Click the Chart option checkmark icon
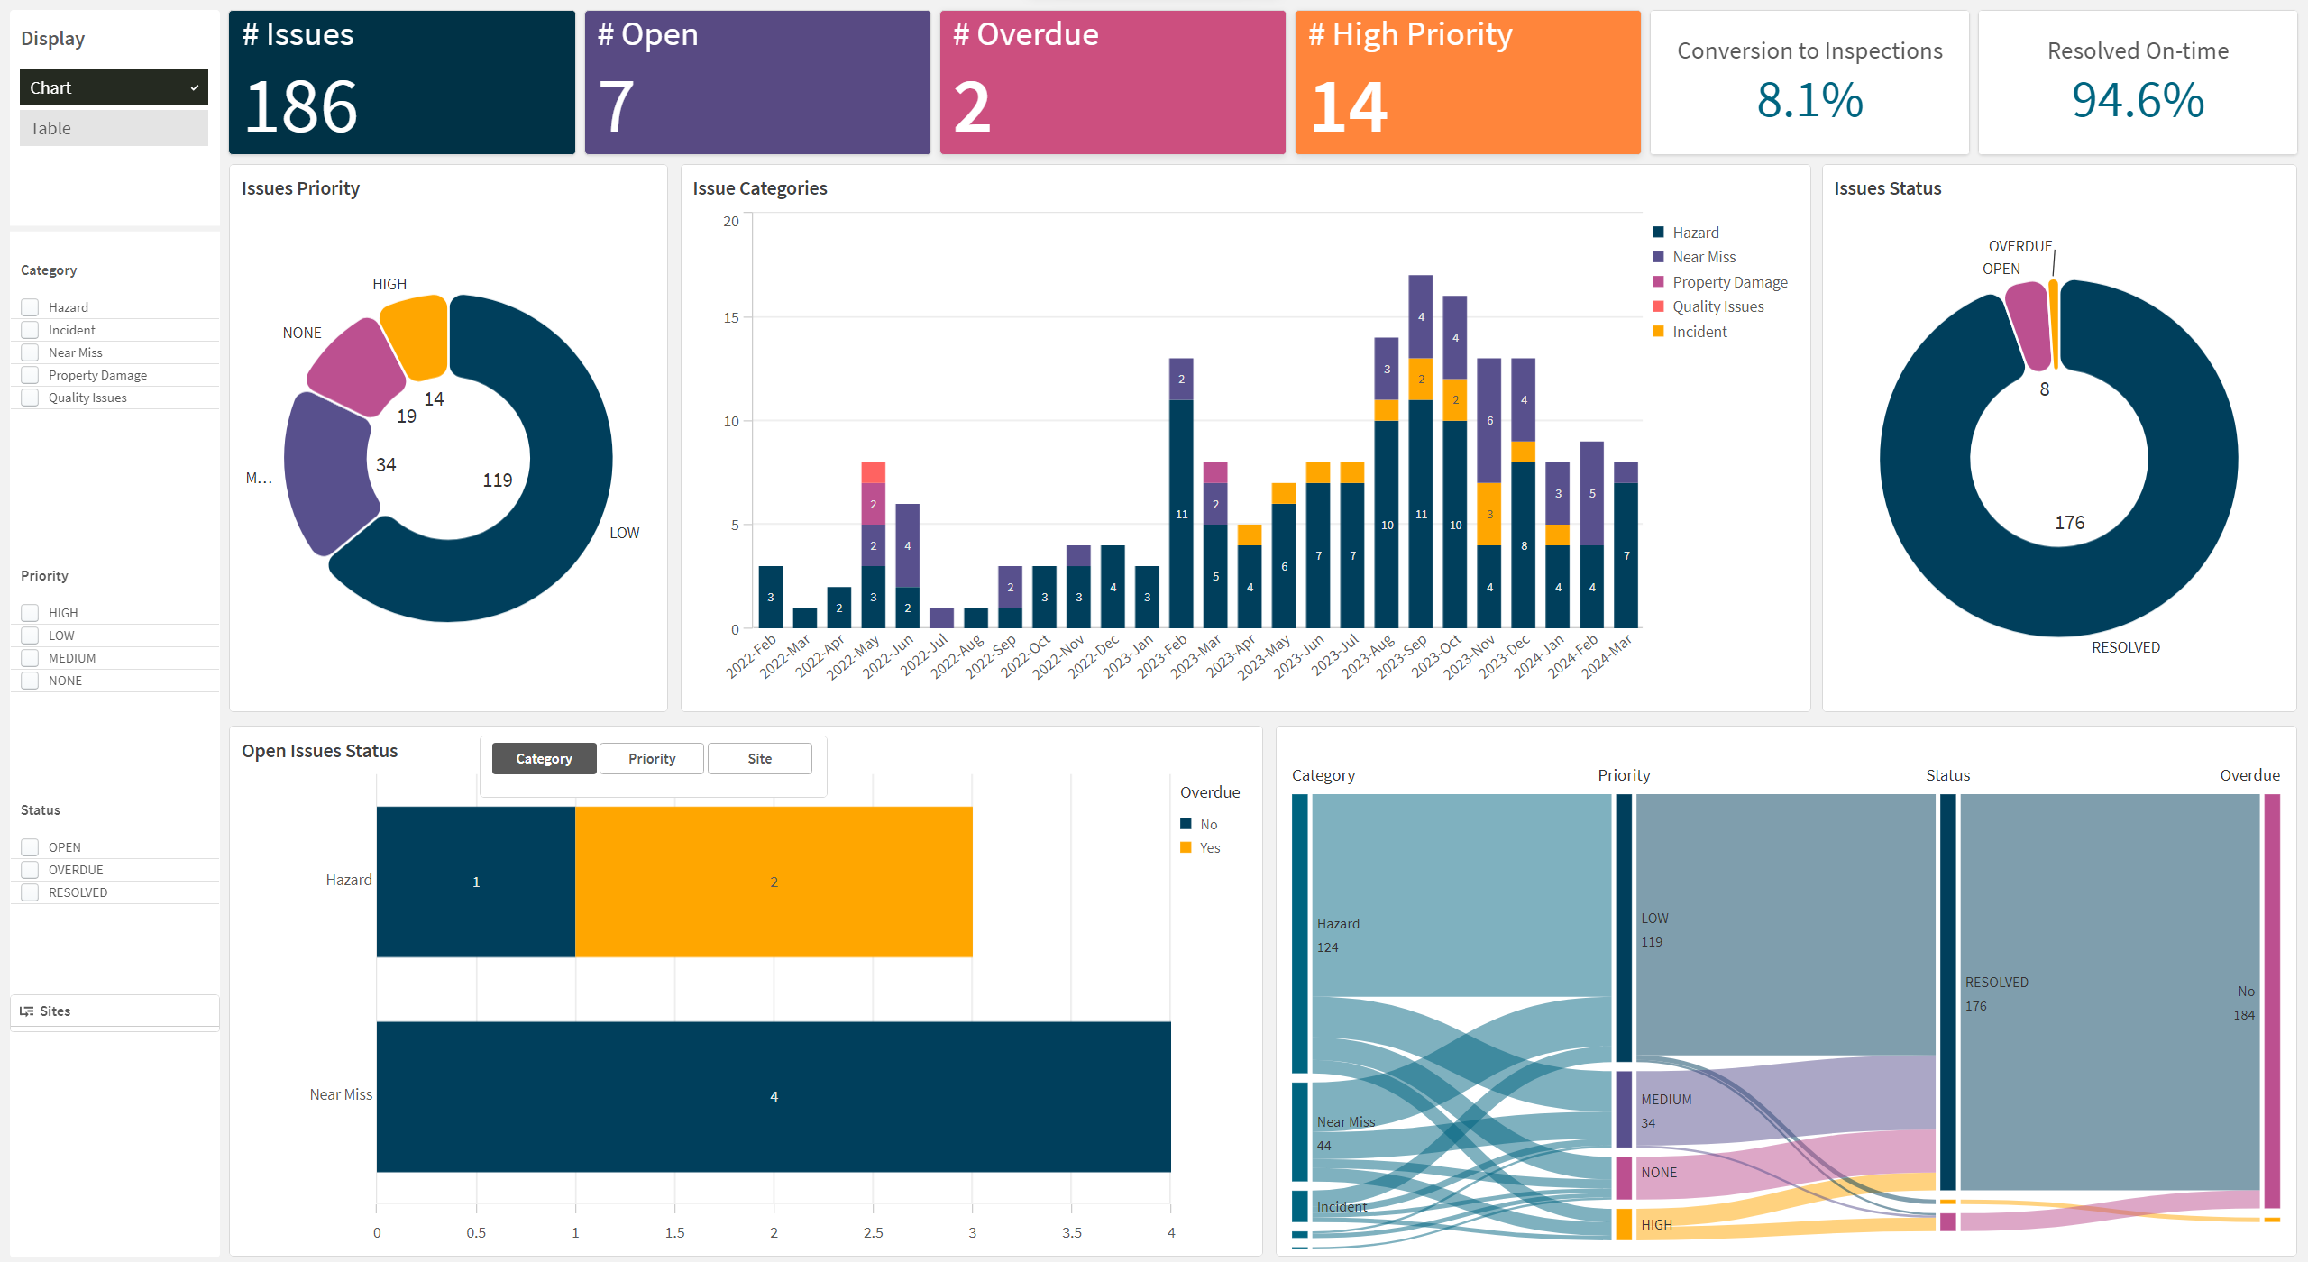The image size is (2308, 1262). point(194,88)
